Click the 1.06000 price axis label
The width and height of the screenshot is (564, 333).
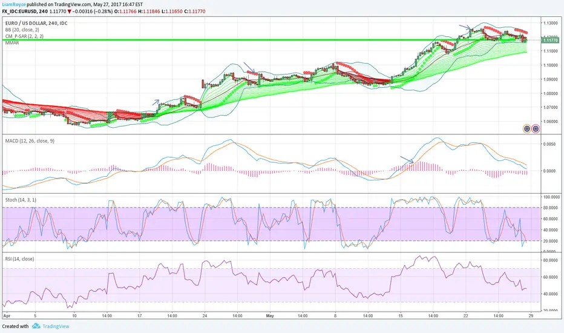[550, 121]
